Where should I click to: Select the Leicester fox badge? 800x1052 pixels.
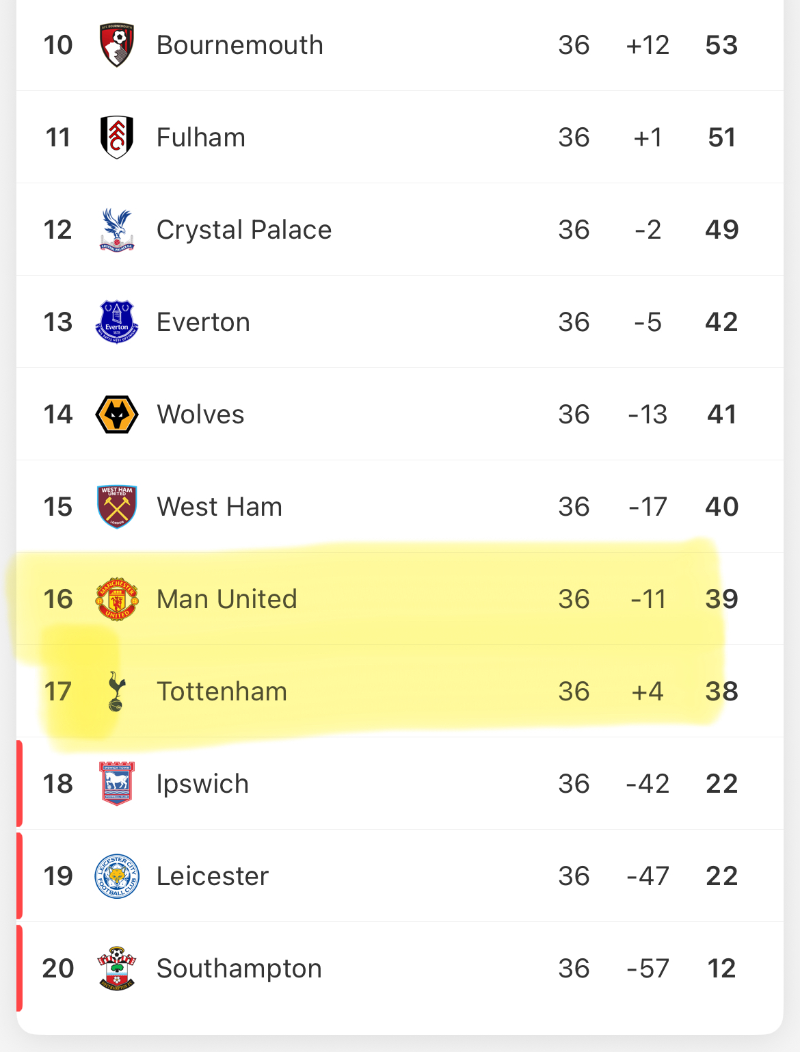[117, 876]
